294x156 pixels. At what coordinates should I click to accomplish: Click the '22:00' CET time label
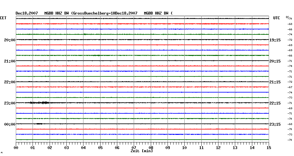click(x=10, y=82)
